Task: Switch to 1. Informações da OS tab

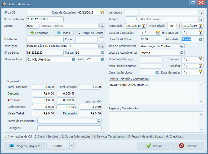Action: [18, 136]
